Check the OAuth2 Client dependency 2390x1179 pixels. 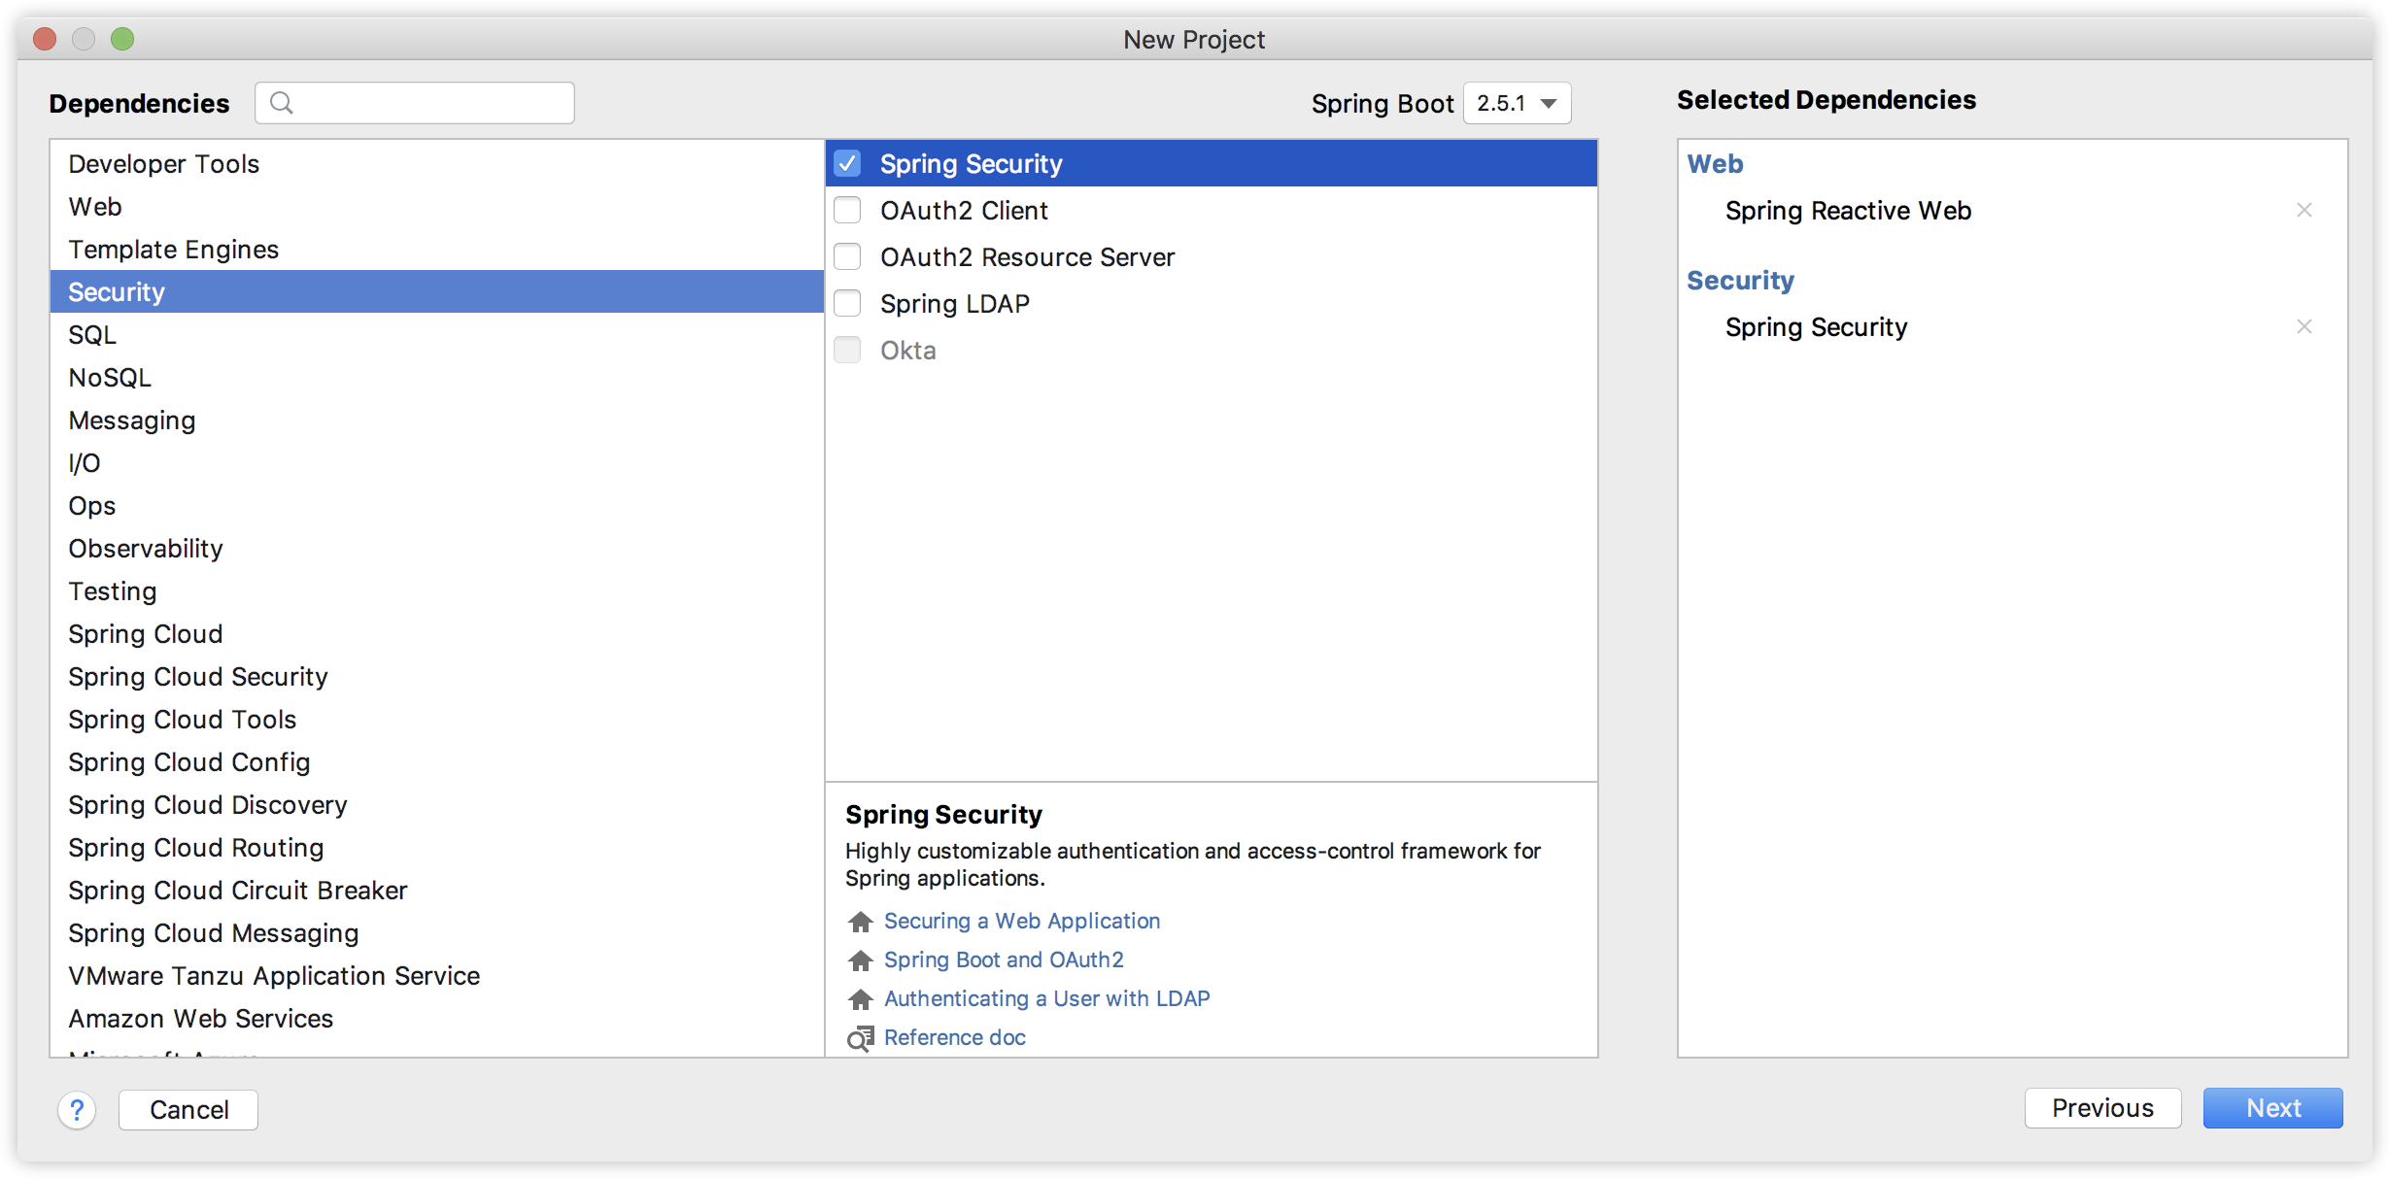coord(847,210)
